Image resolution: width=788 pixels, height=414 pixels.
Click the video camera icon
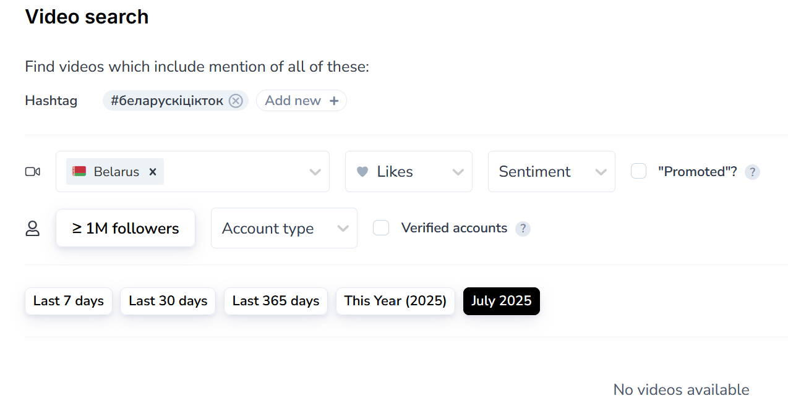point(33,172)
